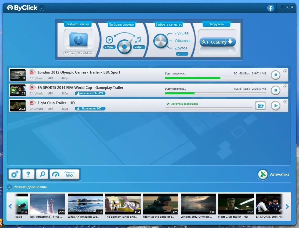Minimize the ByClick window

[x=283, y=7]
